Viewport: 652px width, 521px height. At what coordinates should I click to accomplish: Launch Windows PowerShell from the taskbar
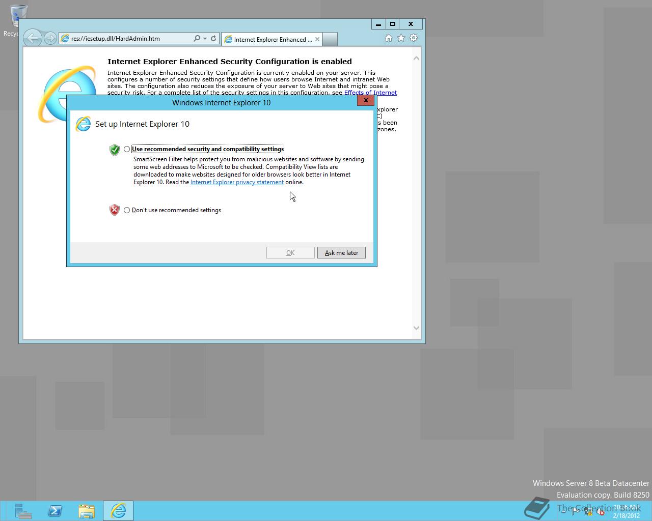coord(55,511)
